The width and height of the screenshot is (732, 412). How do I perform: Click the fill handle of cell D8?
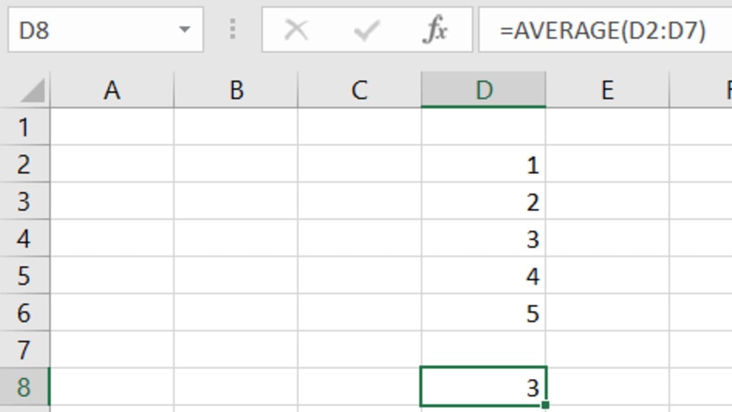click(545, 405)
